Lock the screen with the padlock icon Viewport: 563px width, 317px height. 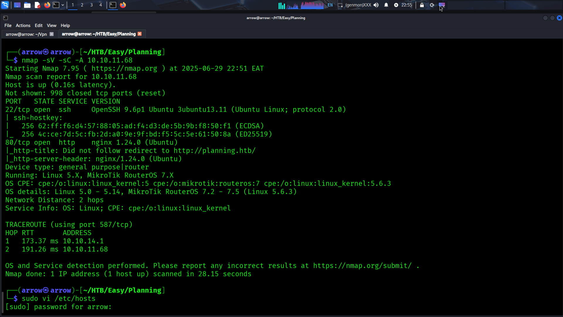pos(422,5)
